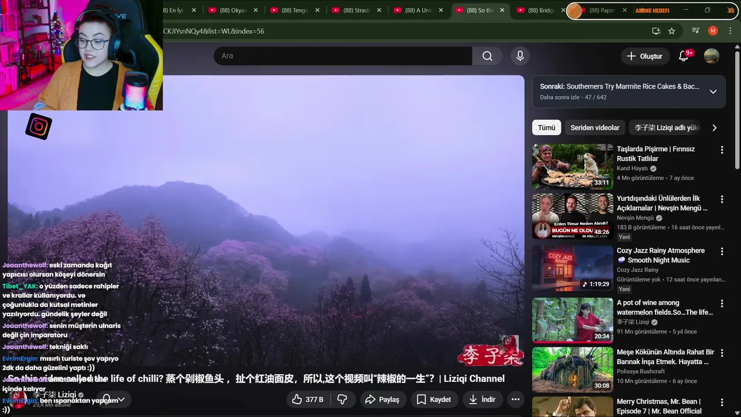Switch to the Bridge browser tab
Viewport: 741px width, 417px height.
pyautogui.click(x=540, y=10)
